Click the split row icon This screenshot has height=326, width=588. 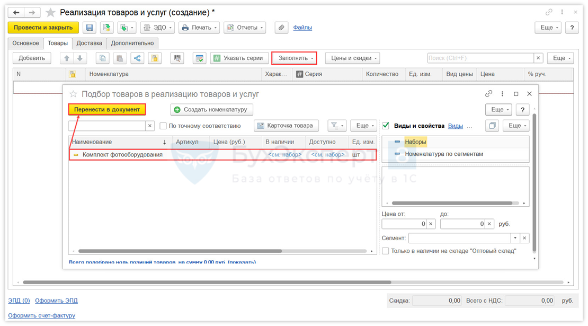pyautogui.click(x=137, y=58)
